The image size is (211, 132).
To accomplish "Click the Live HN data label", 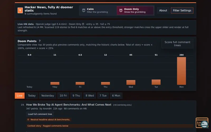I will pos(26,24).
